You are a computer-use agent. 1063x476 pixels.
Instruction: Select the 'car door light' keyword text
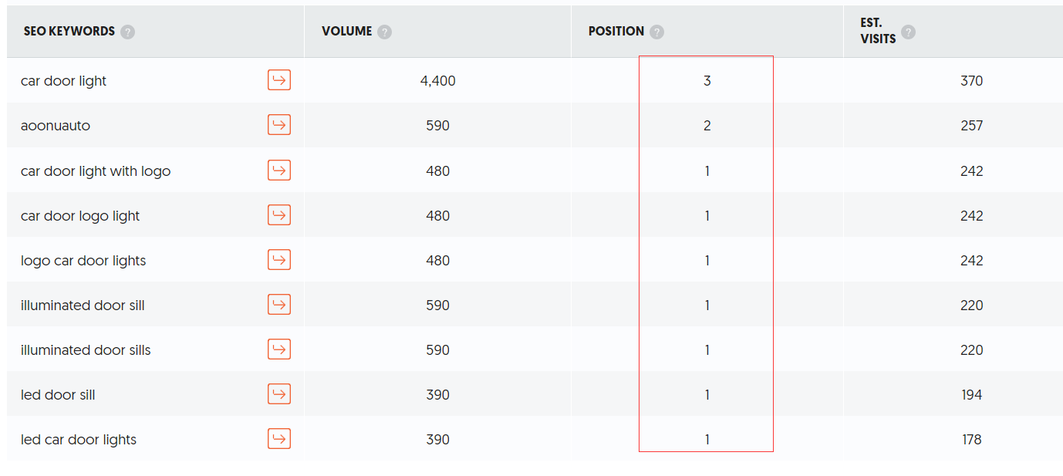pyautogui.click(x=64, y=80)
